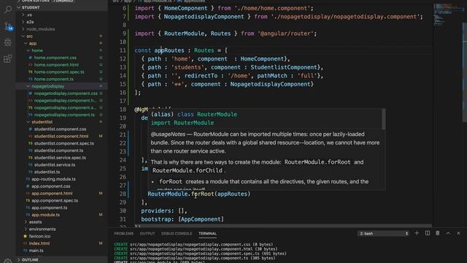Select the '2: bash' terminal dropdown
467x263 pixels.
coord(383,234)
